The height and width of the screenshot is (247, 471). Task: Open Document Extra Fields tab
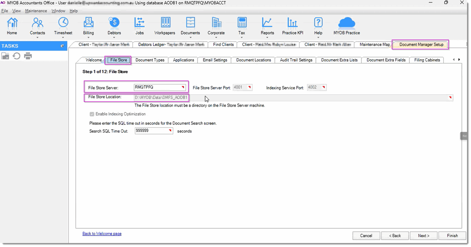point(386,60)
